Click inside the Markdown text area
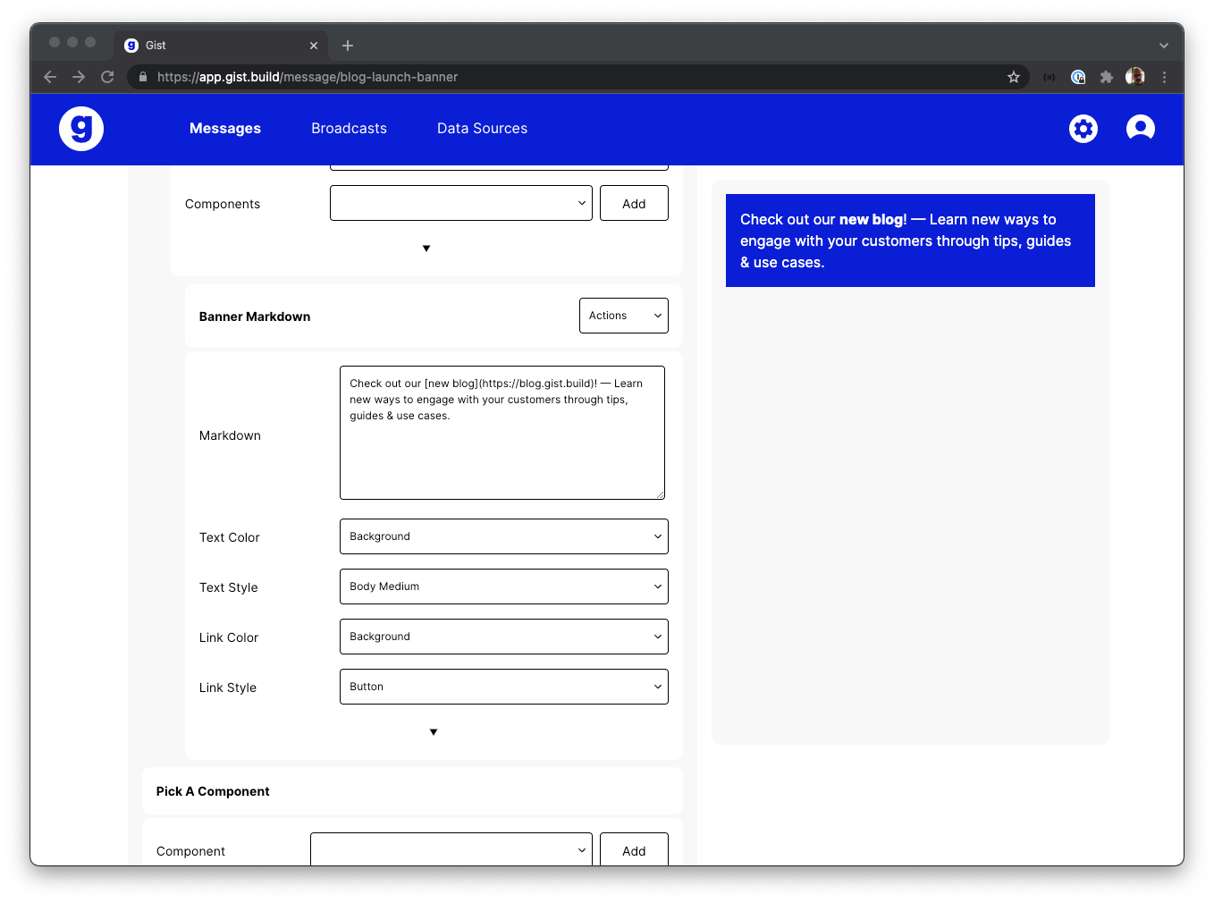The image size is (1214, 903). tap(502, 433)
